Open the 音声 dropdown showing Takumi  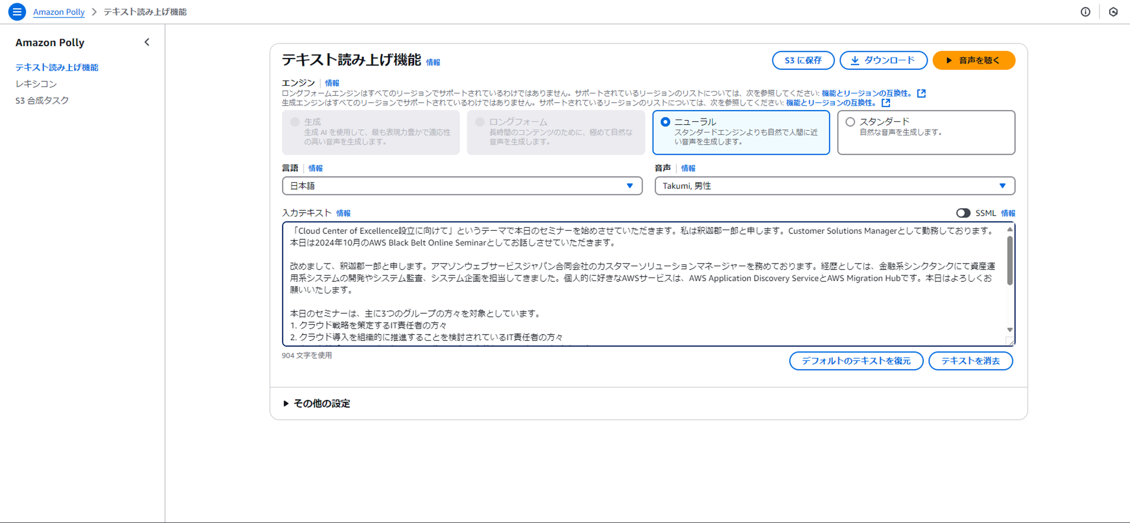pyautogui.click(x=835, y=186)
